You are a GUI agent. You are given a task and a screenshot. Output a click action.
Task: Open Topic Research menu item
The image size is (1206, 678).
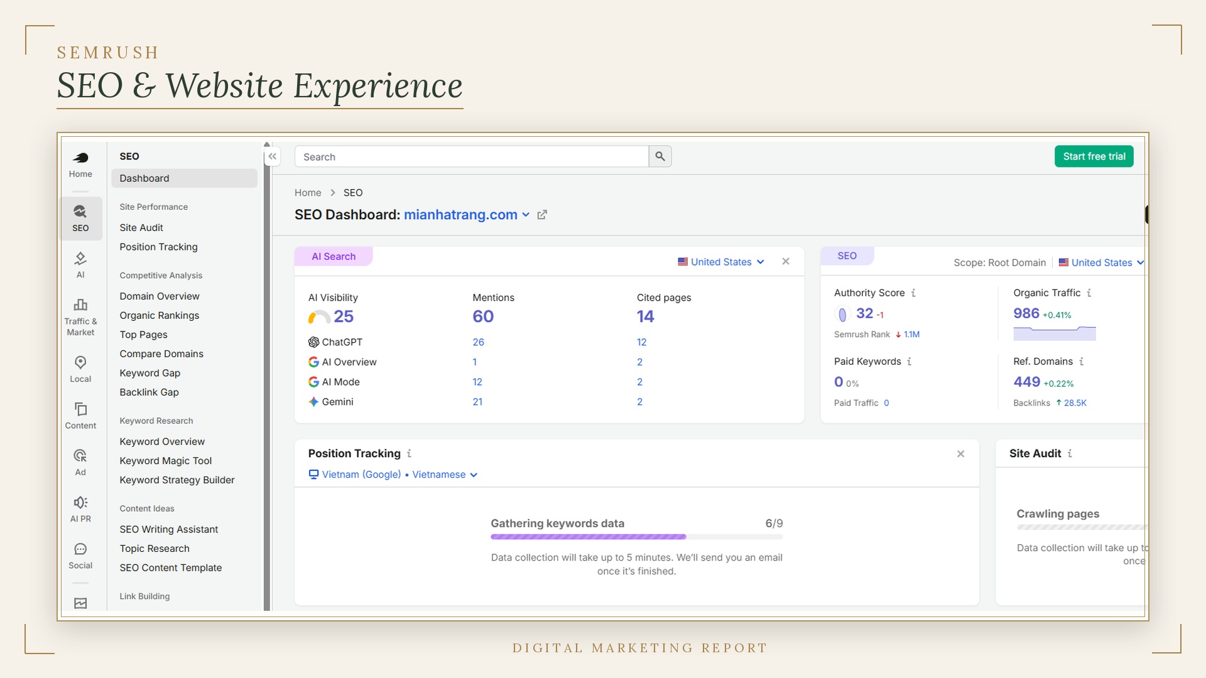click(155, 548)
